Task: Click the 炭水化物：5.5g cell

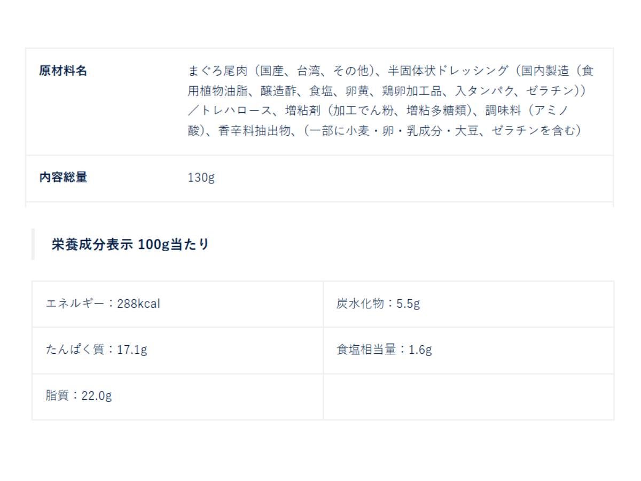Action: [x=378, y=304]
